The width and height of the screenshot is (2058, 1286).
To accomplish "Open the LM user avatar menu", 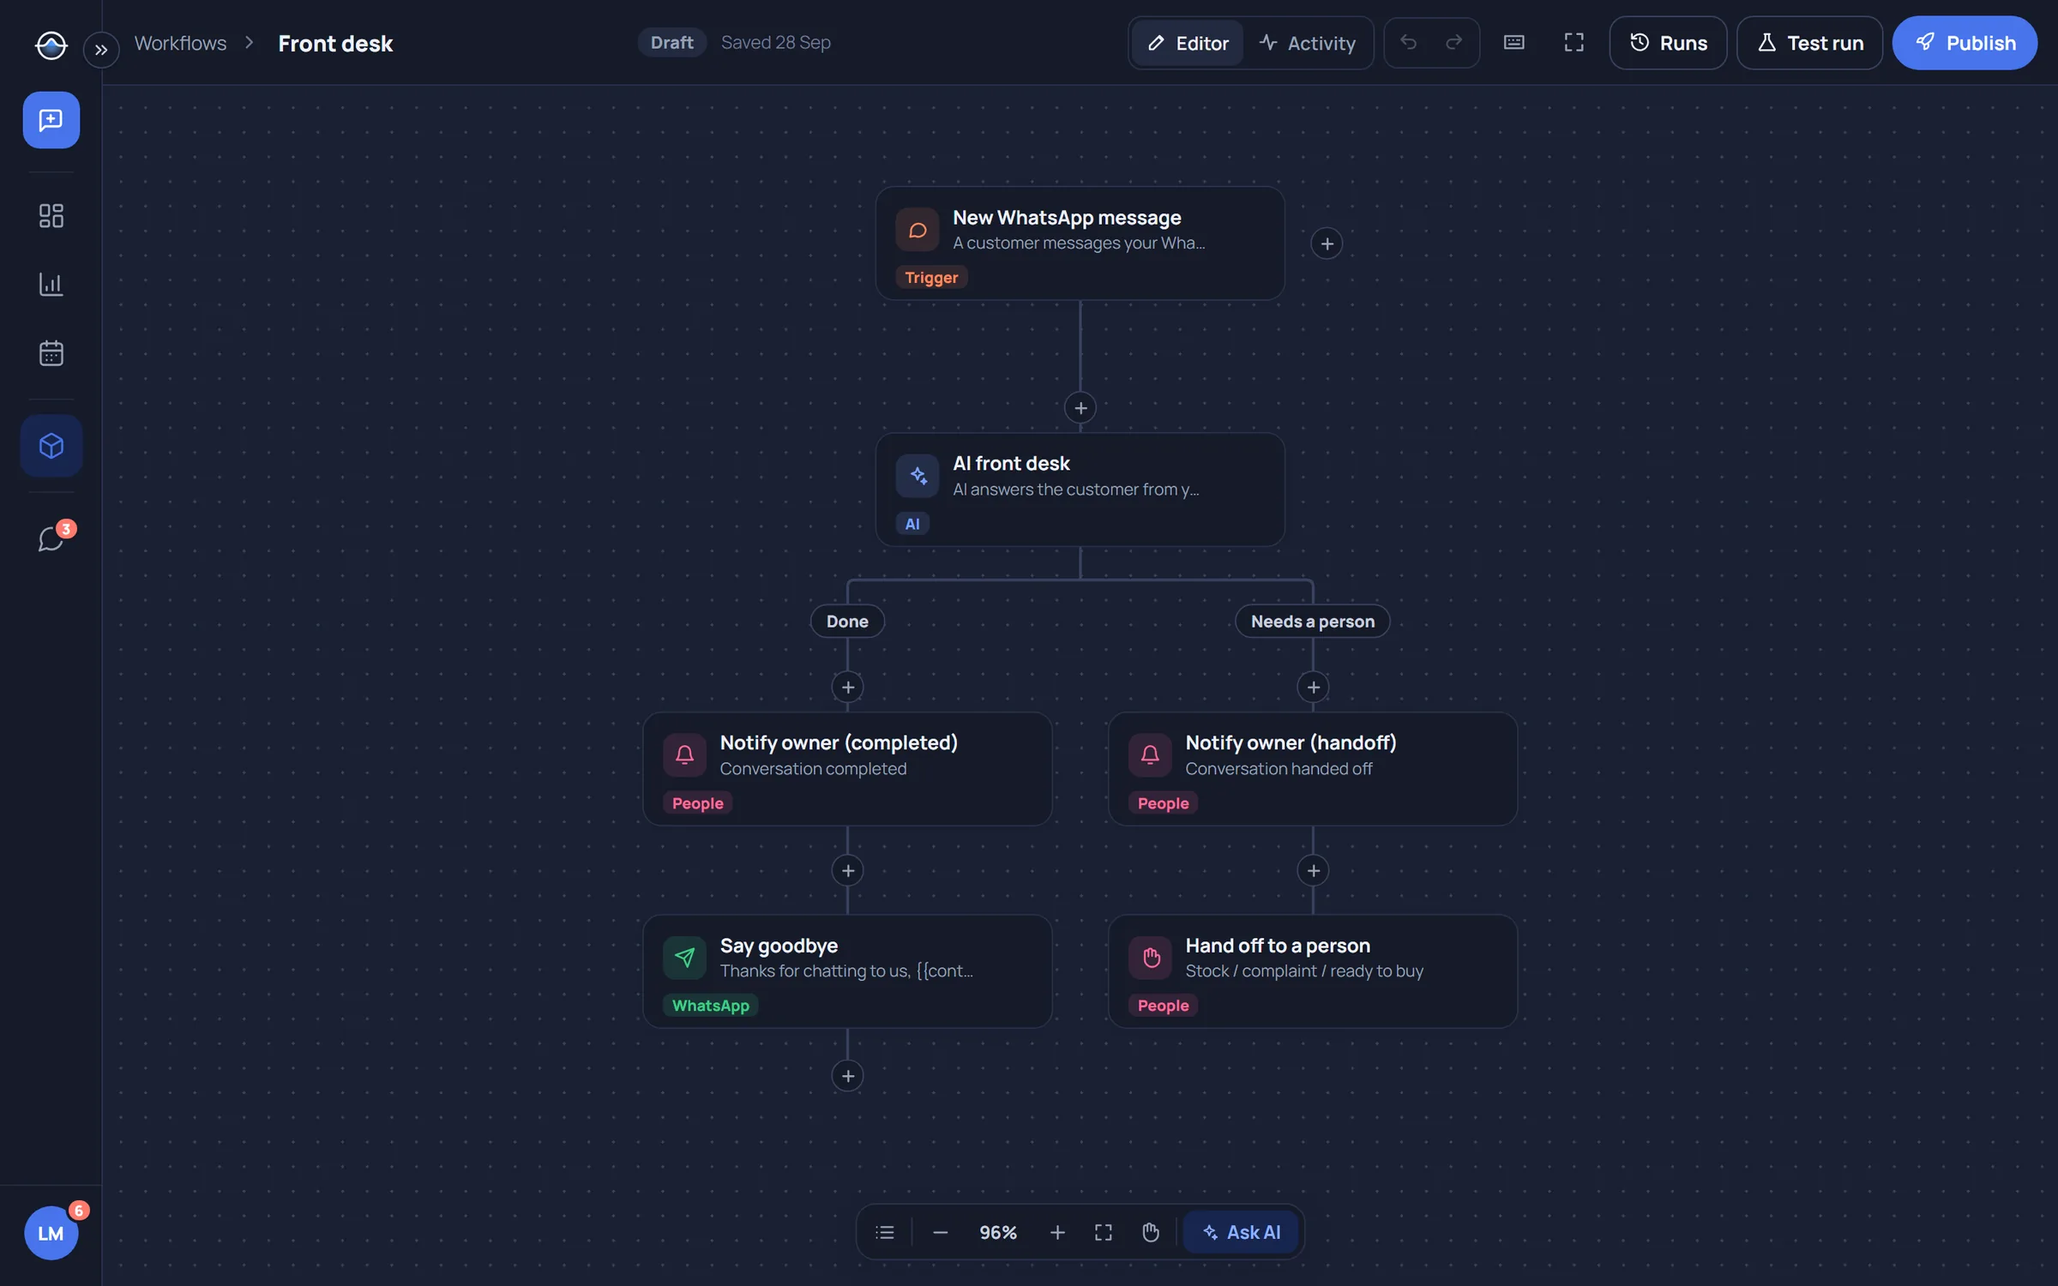I will pos(51,1233).
